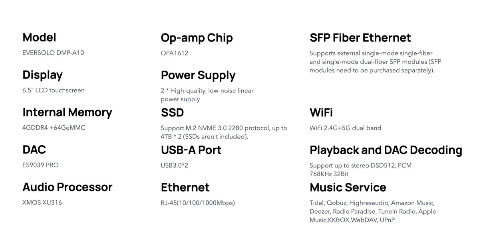Click the SFP Fiber Ethernet heading
Image resolution: width=485 pixels, height=252 pixels.
(x=360, y=38)
